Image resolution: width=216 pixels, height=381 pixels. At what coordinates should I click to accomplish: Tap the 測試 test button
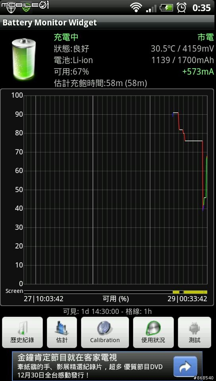[195, 332]
